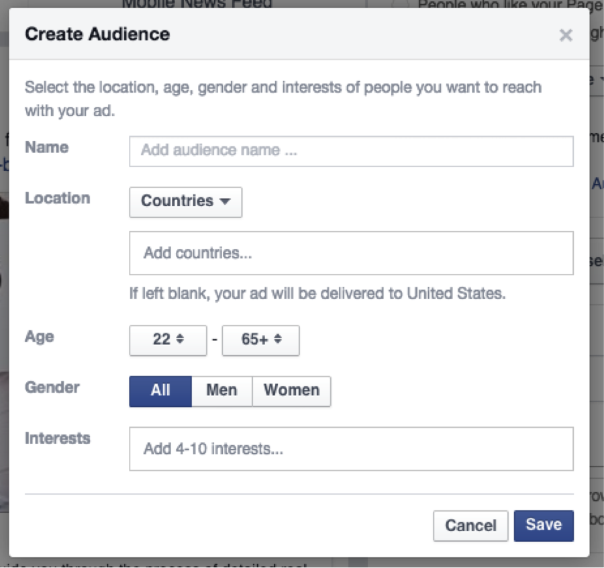Open the maximum age dropdown showing 65+

point(260,340)
